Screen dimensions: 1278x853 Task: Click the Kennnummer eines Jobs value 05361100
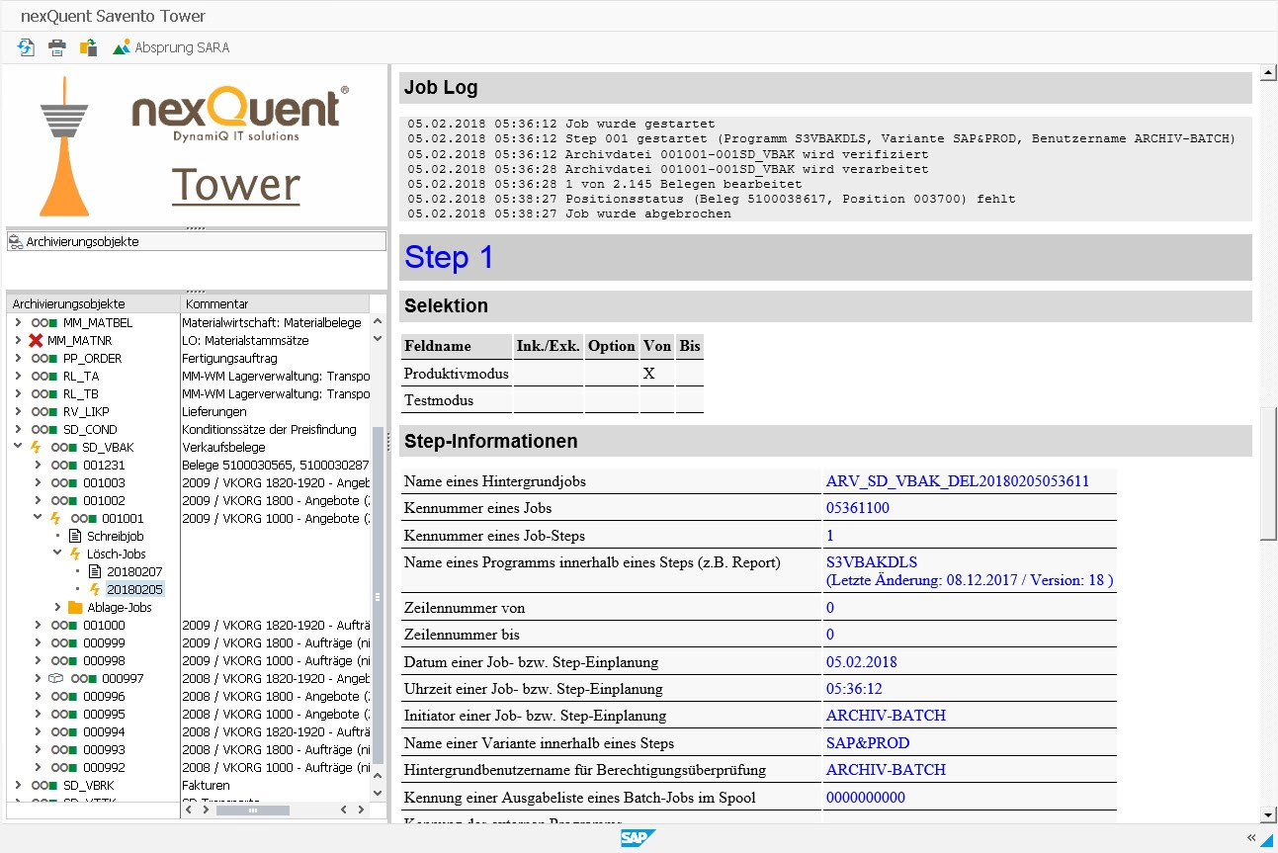coord(858,508)
